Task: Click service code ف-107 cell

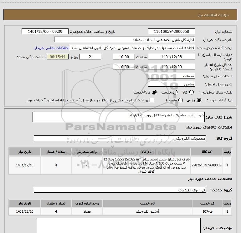Action: [x=207, y=211]
